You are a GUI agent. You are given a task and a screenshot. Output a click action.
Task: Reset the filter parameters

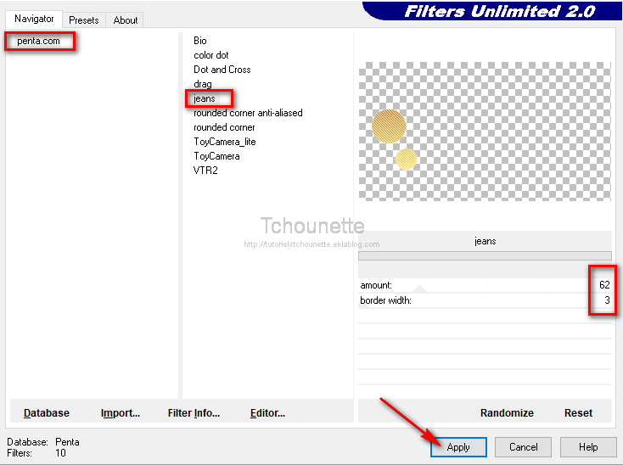point(578,413)
